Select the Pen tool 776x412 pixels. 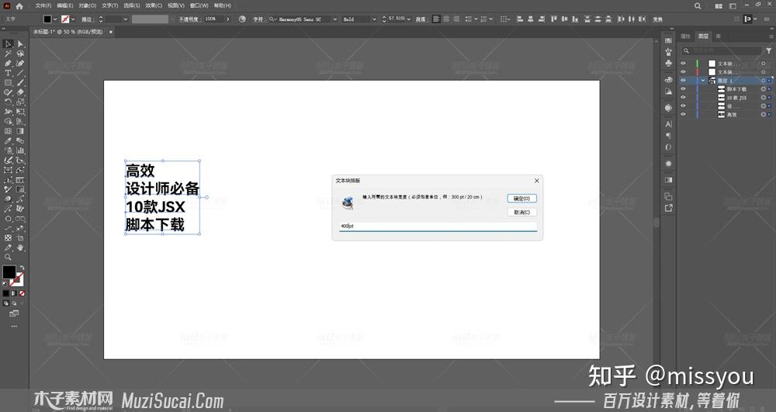9,64
